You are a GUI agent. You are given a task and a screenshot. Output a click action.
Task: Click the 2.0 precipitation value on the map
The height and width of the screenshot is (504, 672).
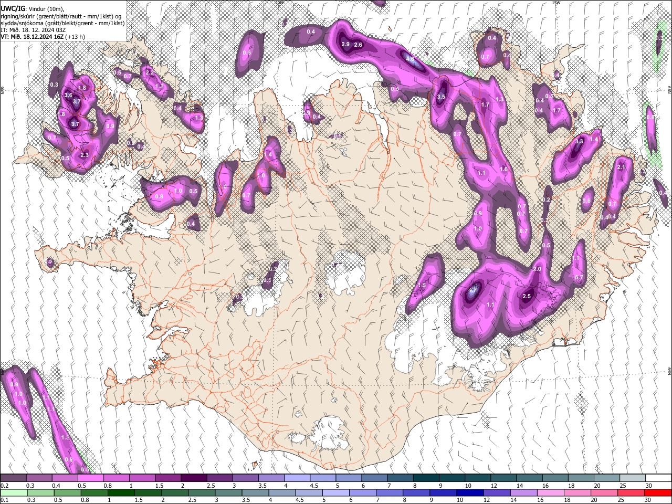[537, 269]
